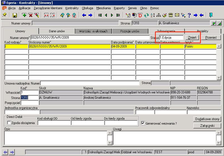Open the Kontrakty menu
This screenshot has height=156, width=224.
[72, 8]
